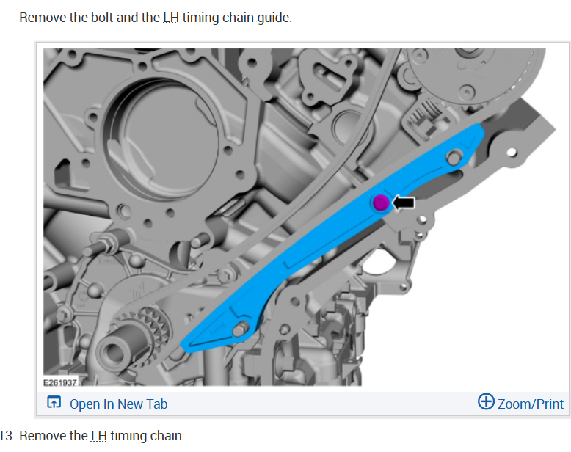The image size is (571, 452).
Task: Click the E261937 image reference label
Action: [x=60, y=382]
